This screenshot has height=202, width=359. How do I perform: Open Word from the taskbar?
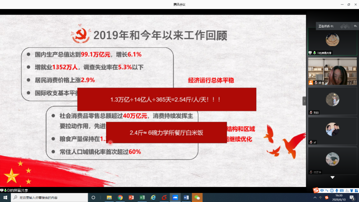click(186, 197)
